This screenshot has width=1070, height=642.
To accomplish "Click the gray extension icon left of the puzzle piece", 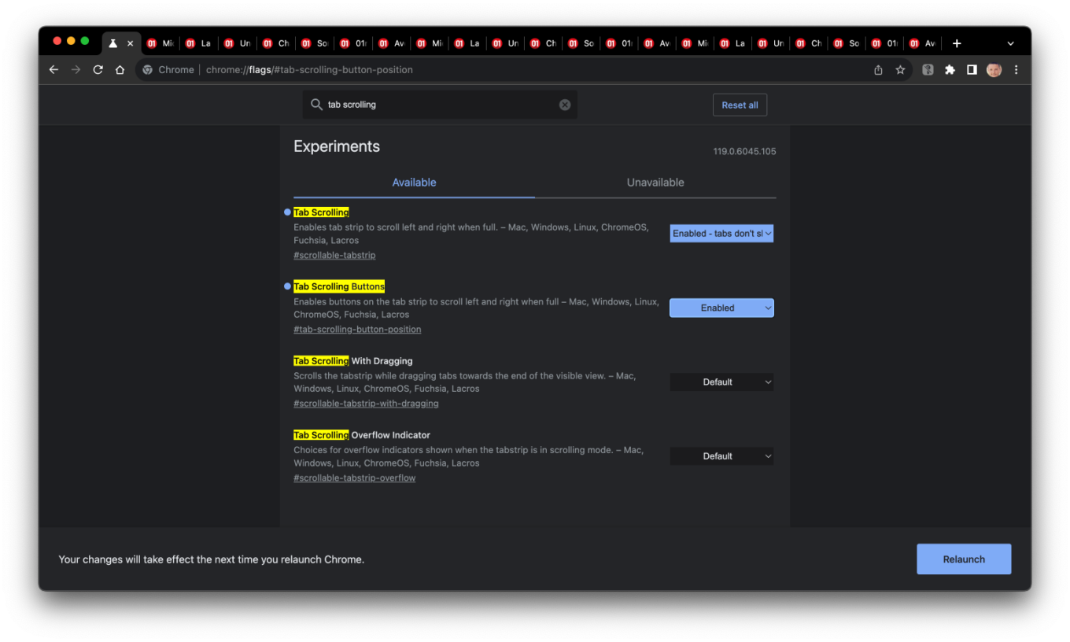I will 928,69.
